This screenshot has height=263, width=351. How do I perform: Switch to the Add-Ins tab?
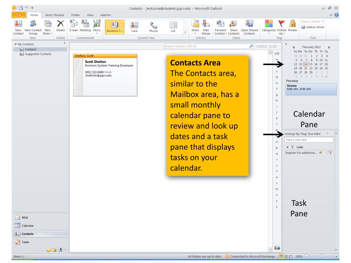pos(106,15)
